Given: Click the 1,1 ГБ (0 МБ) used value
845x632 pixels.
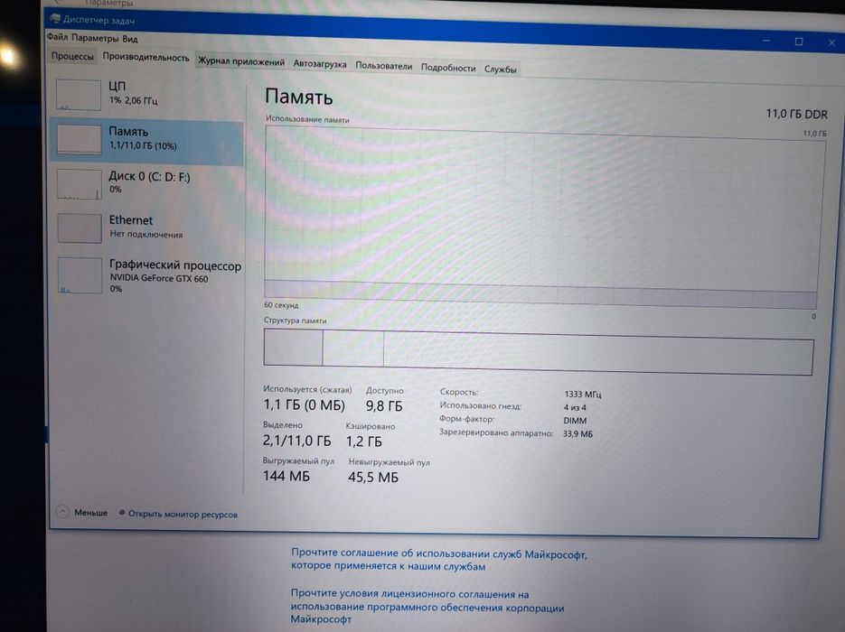Looking at the screenshot, I should pos(304,404).
